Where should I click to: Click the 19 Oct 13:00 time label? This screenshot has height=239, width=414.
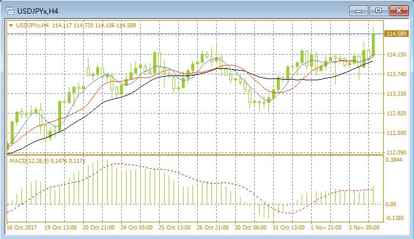pyautogui.click(x=61, y=227)
